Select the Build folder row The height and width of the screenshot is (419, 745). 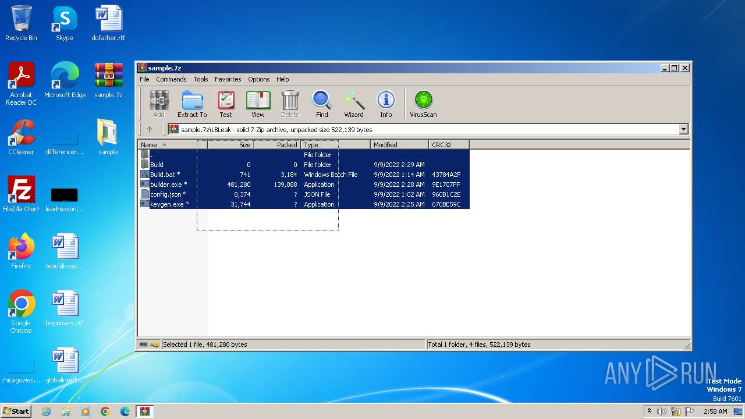click(x=303, y=165)
